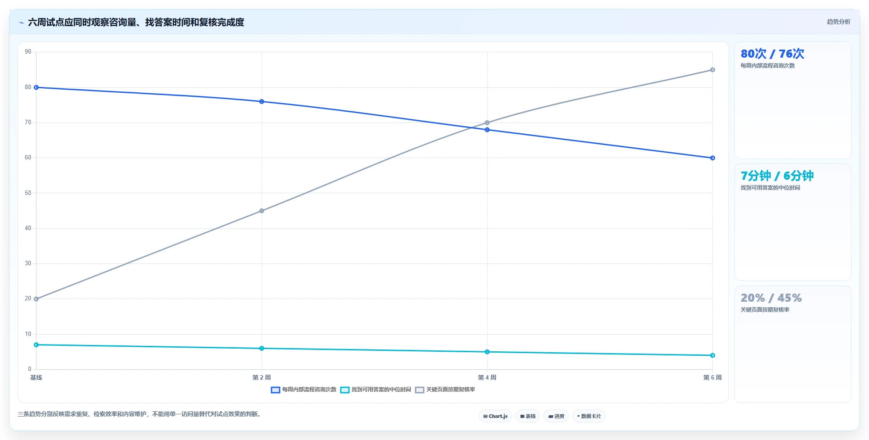
Task: Click blue data point at 基线 (80)
Action: click(x=36, y=87)
